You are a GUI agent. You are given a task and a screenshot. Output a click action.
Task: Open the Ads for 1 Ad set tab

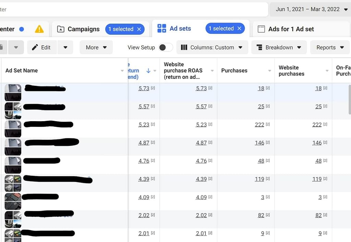pyautogui.click(x=291, y=29)
